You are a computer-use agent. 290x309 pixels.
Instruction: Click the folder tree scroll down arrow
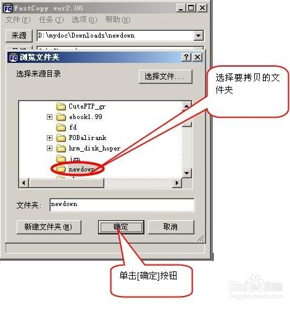click(186, 173)
